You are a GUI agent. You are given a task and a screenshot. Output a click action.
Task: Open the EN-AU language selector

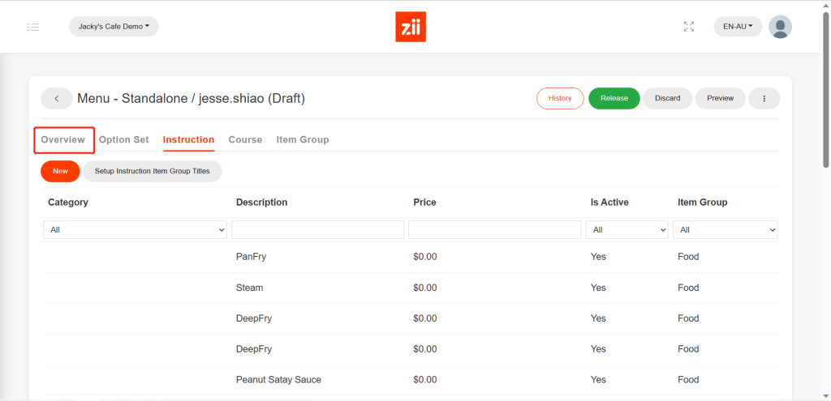pos(738,27)
